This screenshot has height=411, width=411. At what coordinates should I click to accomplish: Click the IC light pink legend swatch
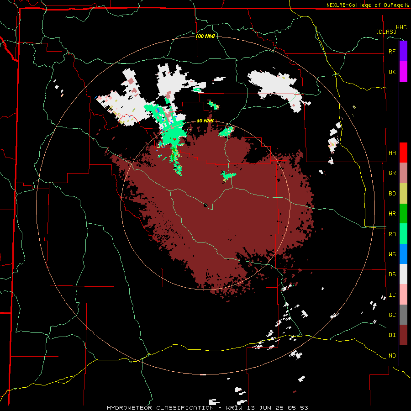(403, 295)
